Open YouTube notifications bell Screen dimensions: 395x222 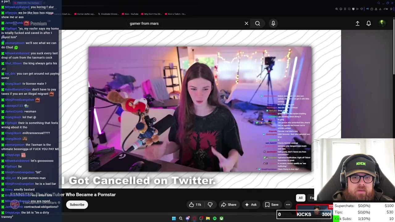pyautogui.click(x=368, y=23)
